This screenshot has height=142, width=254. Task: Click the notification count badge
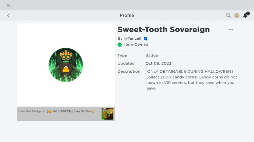[x=248, y=13]
